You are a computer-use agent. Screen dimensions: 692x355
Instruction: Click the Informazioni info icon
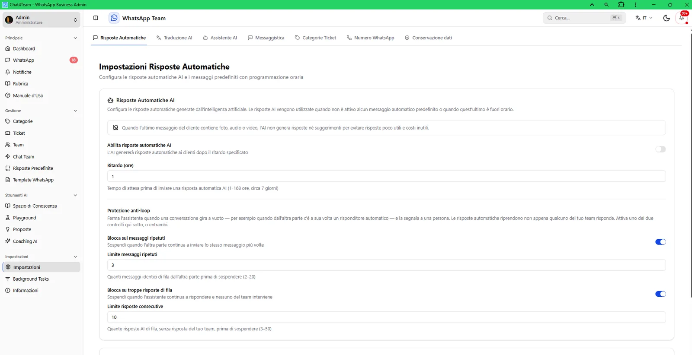(x=8, y=290)
